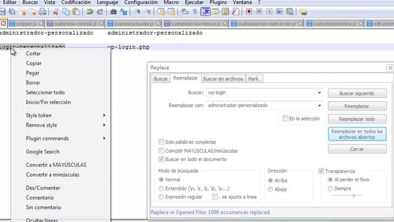Toggle the Transparencia checkbox
Viewport: 394px width, 222px height.
point(321,171)
